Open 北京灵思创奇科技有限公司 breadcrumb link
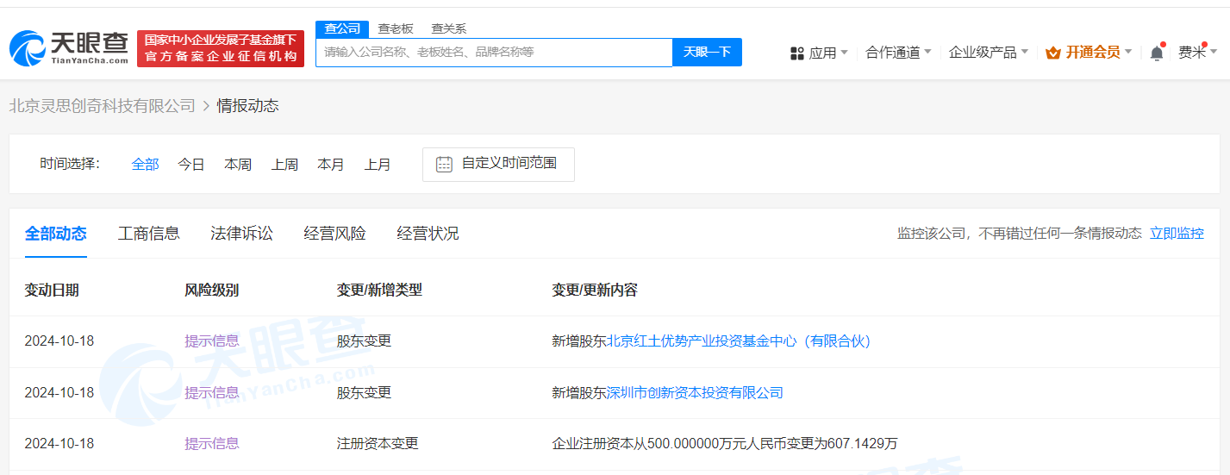 (103, 106)
